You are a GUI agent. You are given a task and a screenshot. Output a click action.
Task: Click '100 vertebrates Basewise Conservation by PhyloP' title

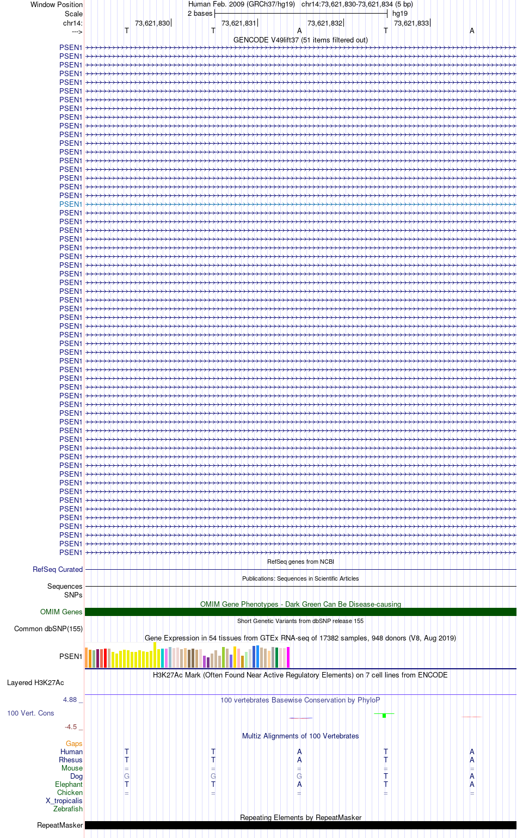pos(300,700)
